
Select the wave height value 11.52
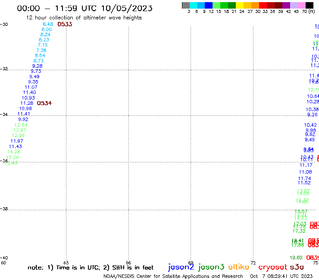[304, 183]
